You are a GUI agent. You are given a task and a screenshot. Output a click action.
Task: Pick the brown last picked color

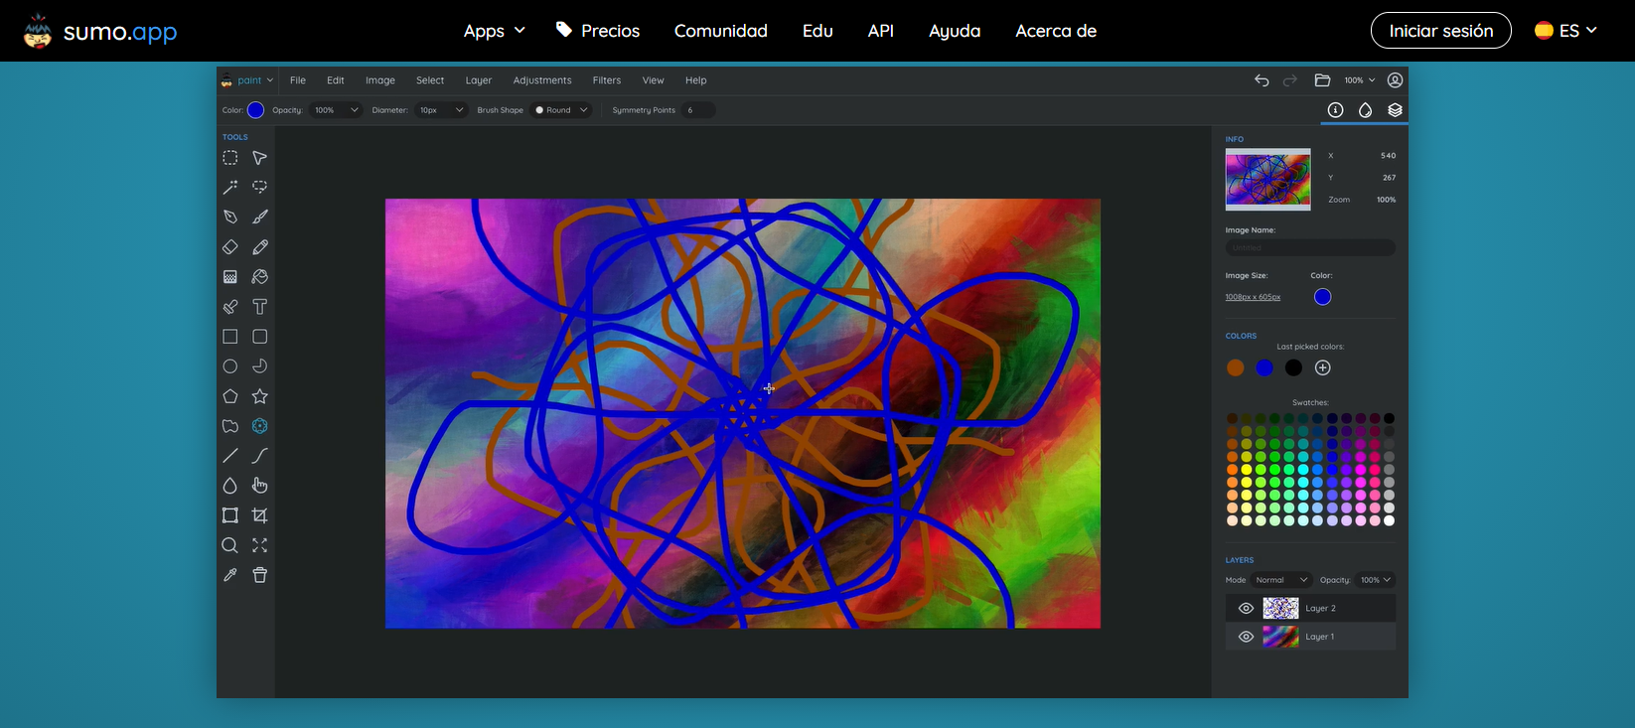point(1236,368)
